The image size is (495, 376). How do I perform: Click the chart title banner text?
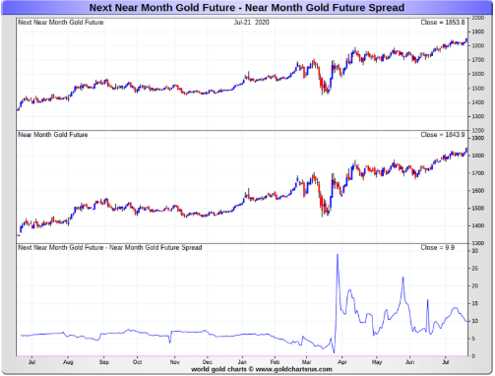(247, 7)
